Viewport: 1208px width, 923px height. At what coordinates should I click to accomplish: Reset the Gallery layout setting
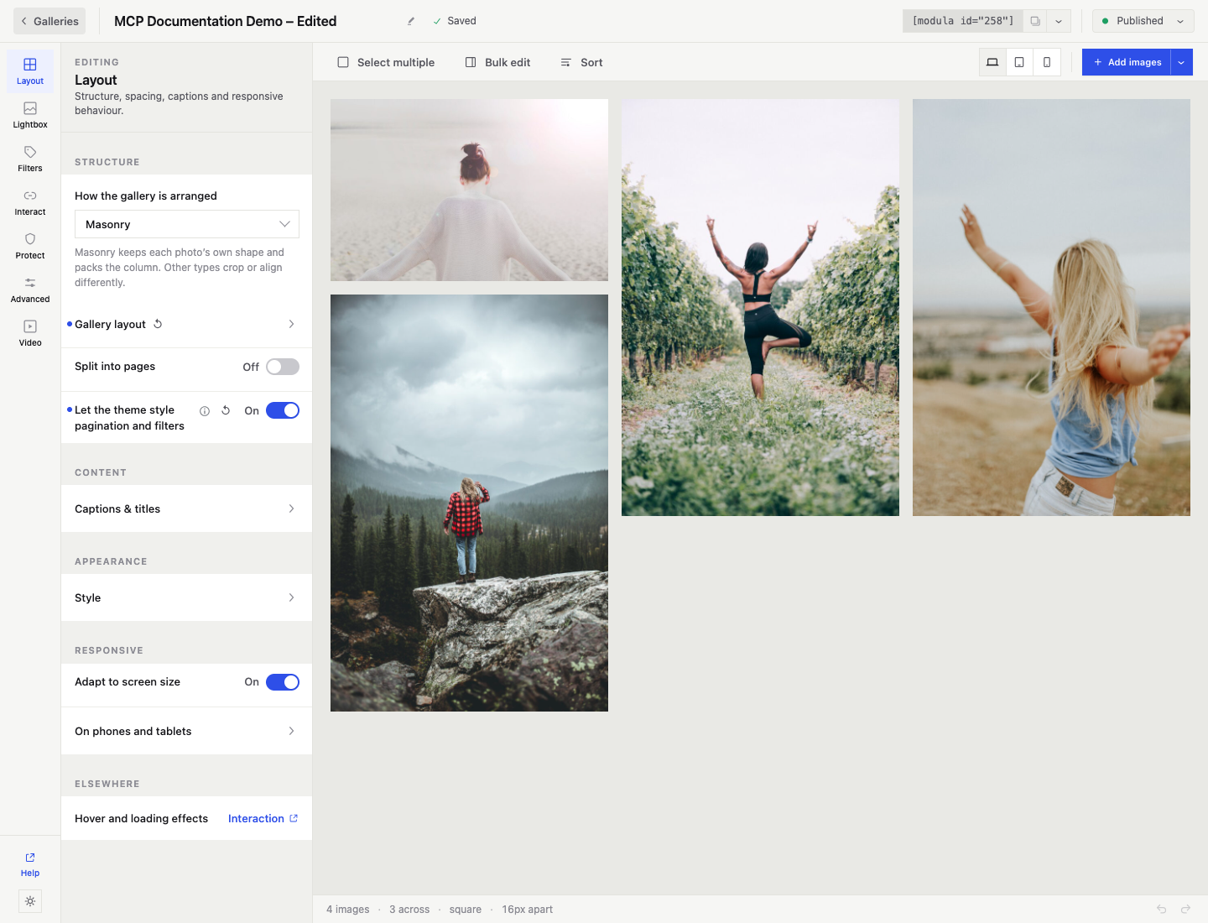[158, 324]
